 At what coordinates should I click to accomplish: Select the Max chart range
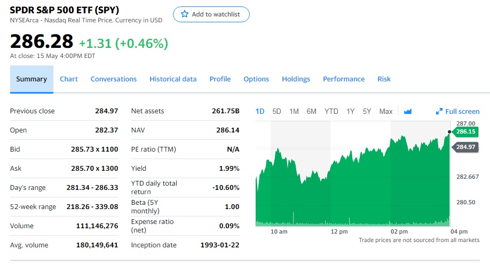pyautogui.click(x=386, y=111)
